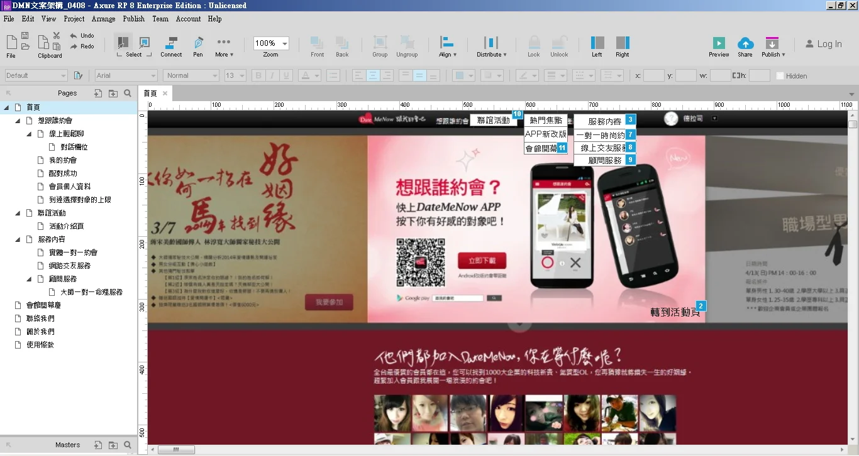Select the 聯絡我們 page
This screenshot has height=456, width=859.
40,318
